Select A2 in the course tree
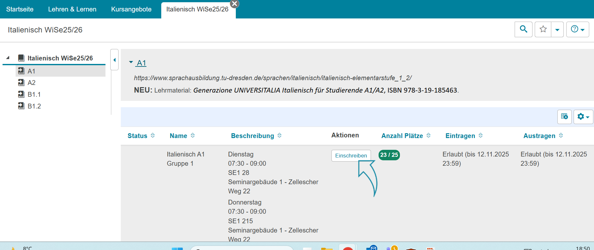The width and height of the screenshot is (594, 250). 32,83
